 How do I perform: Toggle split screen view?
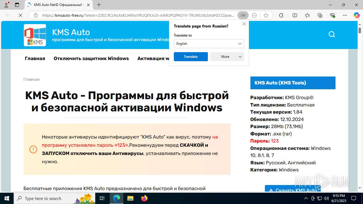coord(295,15)
